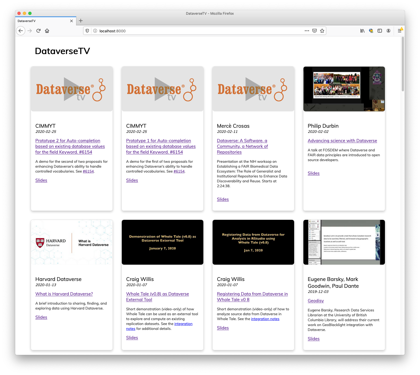This screenshot has height=375, width=420.
Task: Open Slides for Whole Tale External Tool card
Action: pyautogui.click(x=132, y=337)
